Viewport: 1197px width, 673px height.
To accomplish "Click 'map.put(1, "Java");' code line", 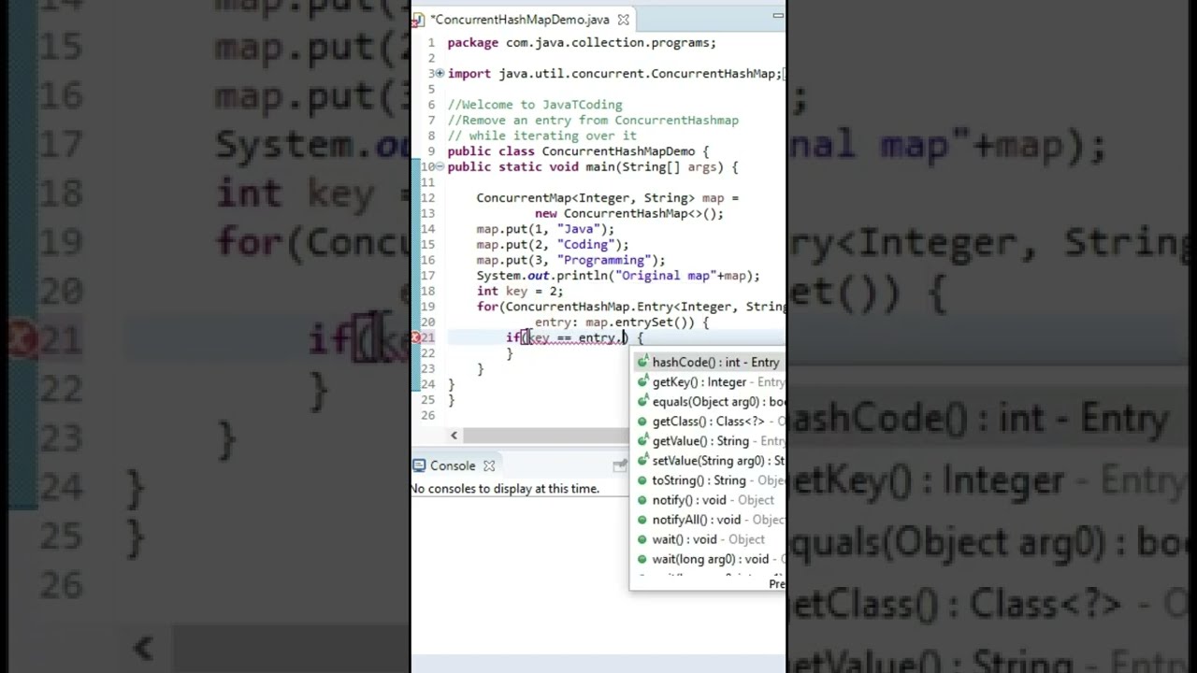I will tap(545, 229).
